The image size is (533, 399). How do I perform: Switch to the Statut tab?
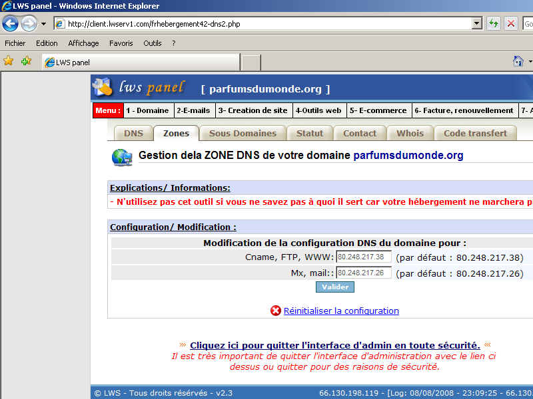pyautogui.click(x=310, y=134)
